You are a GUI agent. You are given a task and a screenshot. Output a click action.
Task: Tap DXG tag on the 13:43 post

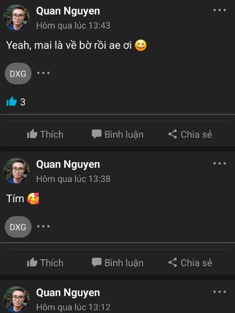click(18, 74)
